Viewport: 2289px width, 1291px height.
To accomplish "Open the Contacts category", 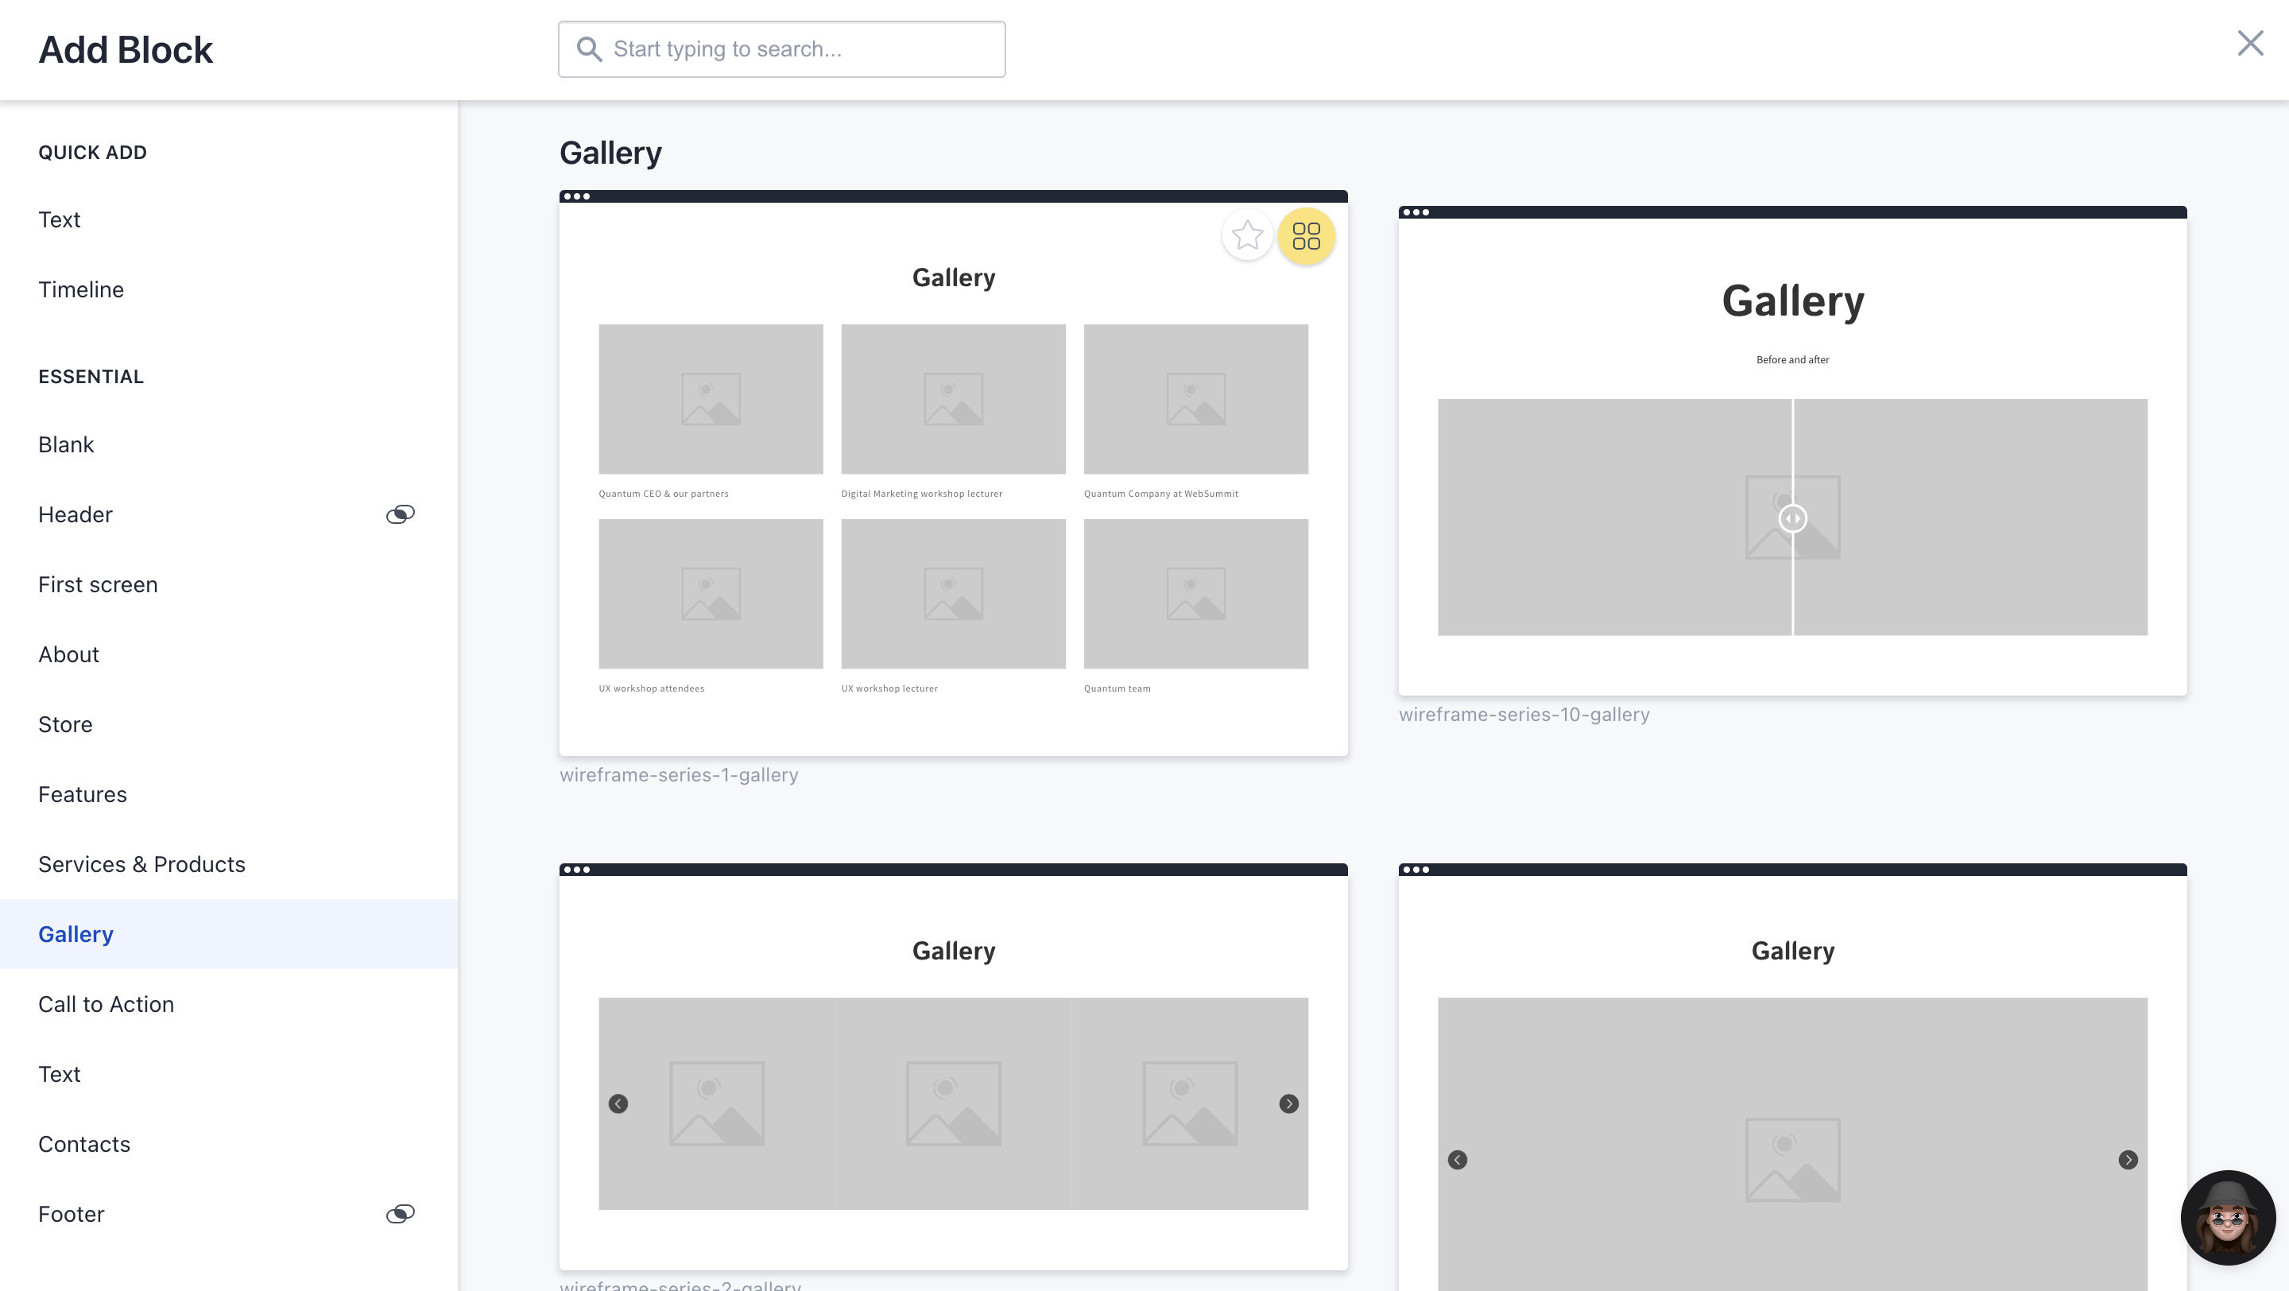I will (228, 1145).
